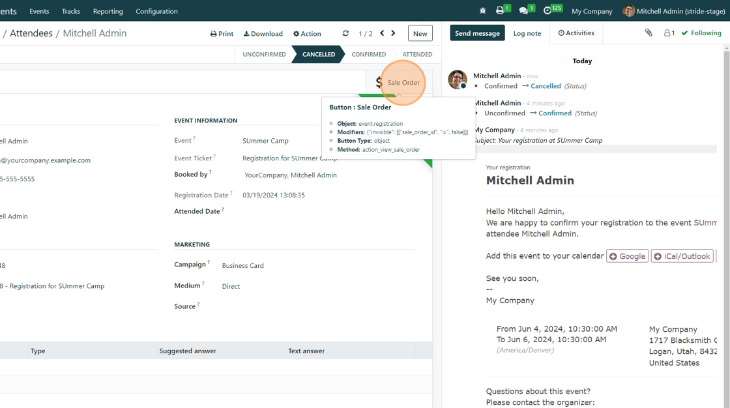Click the Download button
Screen dimensions: 730x408
click(x=263, y=33)
